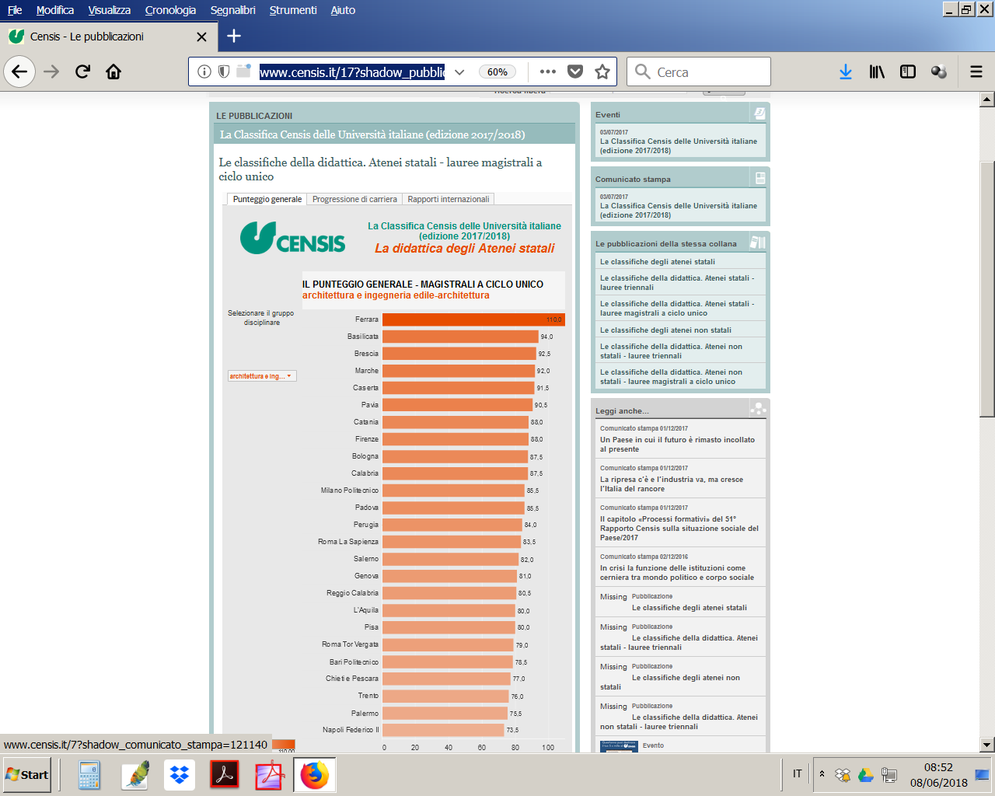Viewport: 995px width, 796px height.
Task: Open the Start menu
Action: 26,774
